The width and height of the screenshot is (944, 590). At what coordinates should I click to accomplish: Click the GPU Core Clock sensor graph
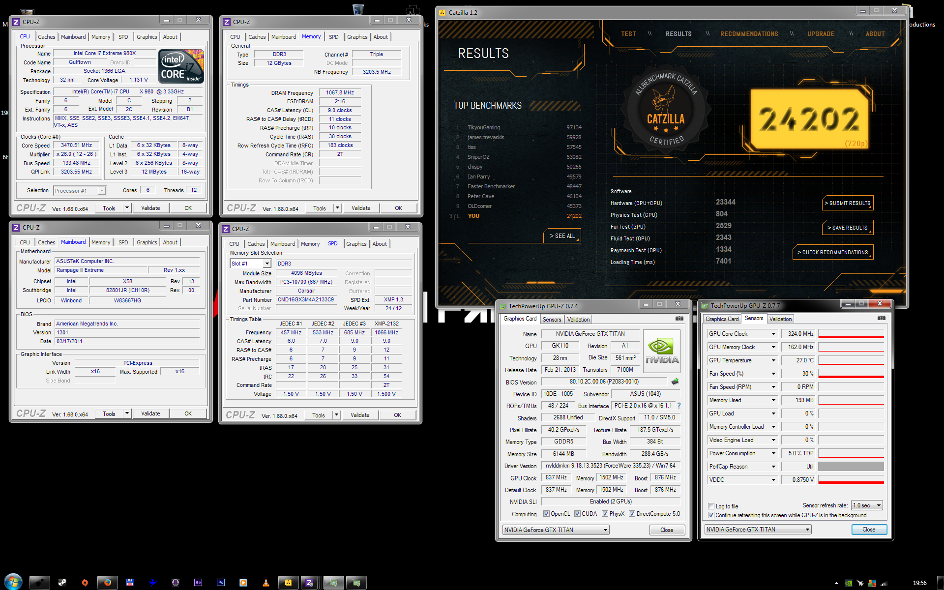click(851, 334)
